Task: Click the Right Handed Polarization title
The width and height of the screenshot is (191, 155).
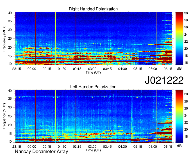Action: [x=93, y=9]
